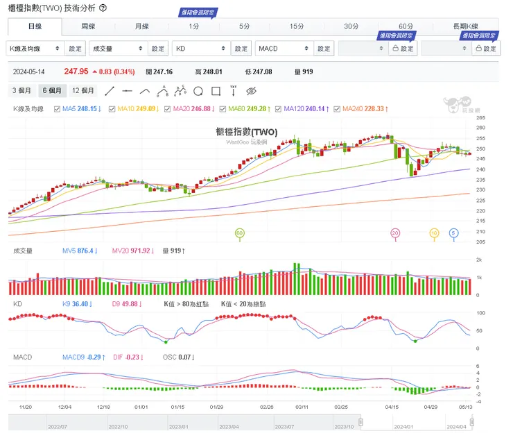Disable the MA240 moving average checkbox
513x438 pixels.
point(337,109)
